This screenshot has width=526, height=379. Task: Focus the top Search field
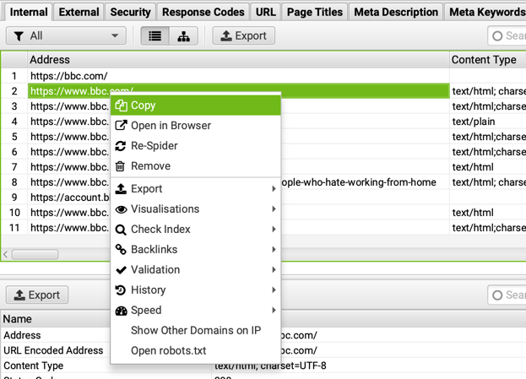coord(507,36)
